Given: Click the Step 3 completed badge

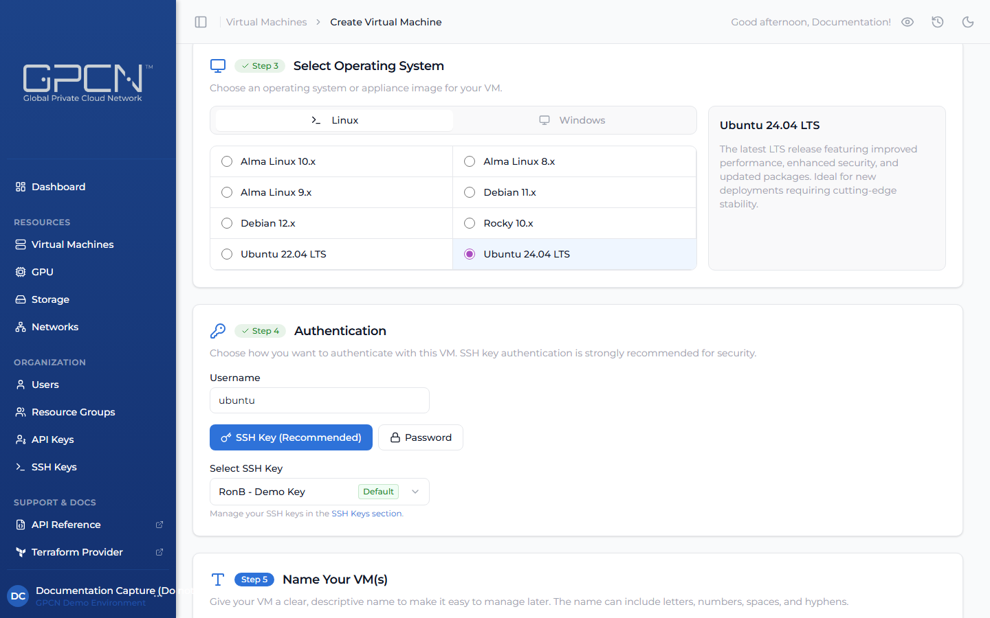Looking at the screenshot, I should coord(260,66).
